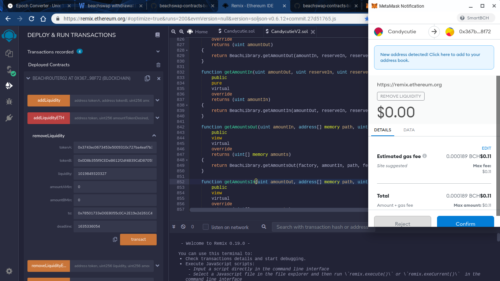Click the orange addLiquidity button
This screenshot has width=500, height=281.
point(49,100)
